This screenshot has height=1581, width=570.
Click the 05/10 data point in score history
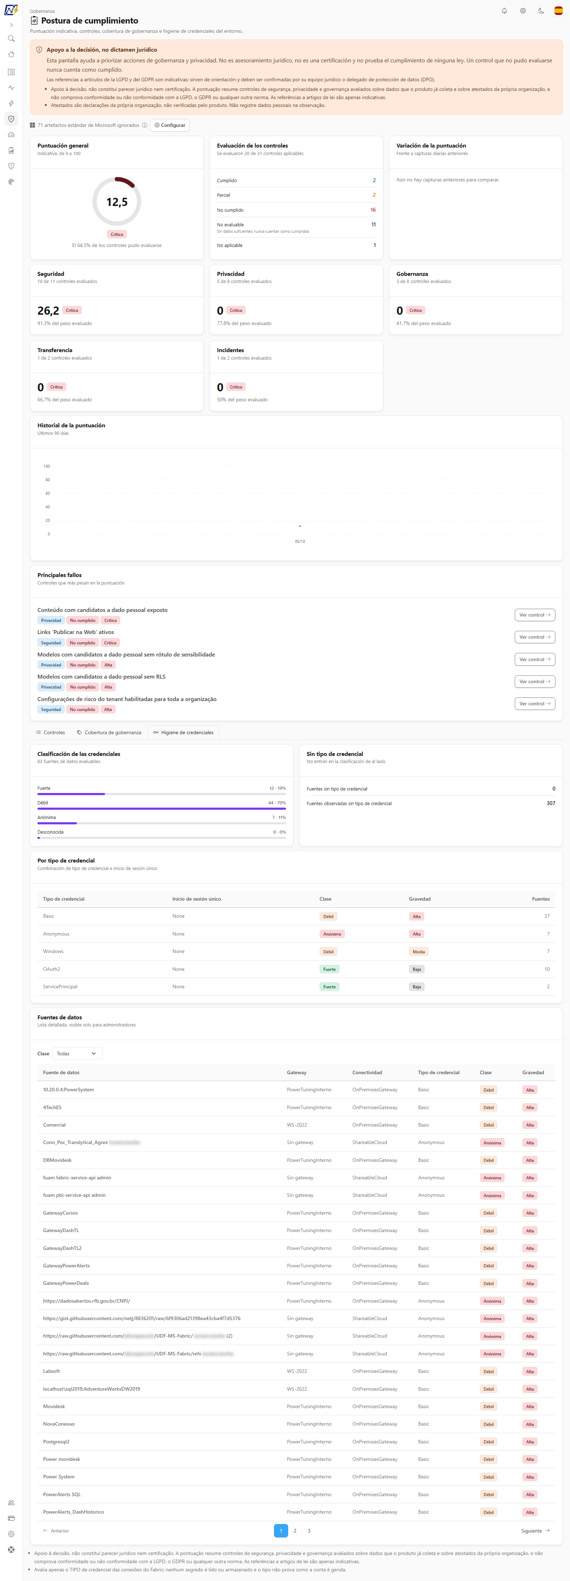(299, 526)
